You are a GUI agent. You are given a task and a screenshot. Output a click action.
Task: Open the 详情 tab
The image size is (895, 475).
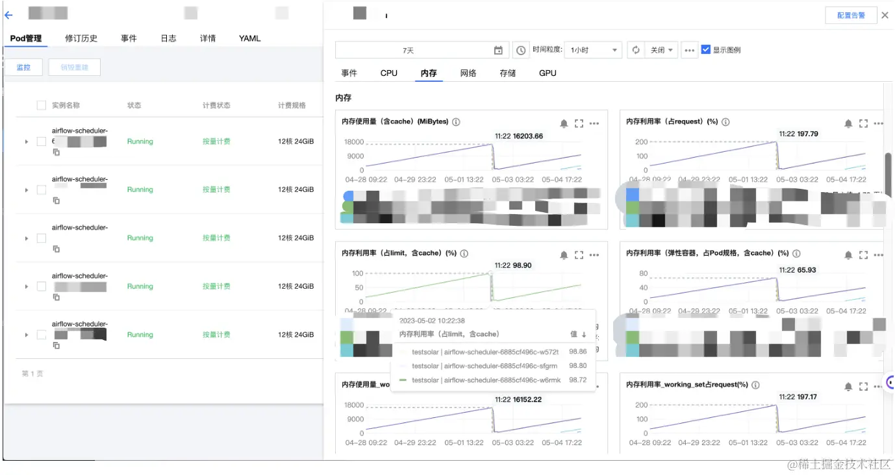pos(208,38)
